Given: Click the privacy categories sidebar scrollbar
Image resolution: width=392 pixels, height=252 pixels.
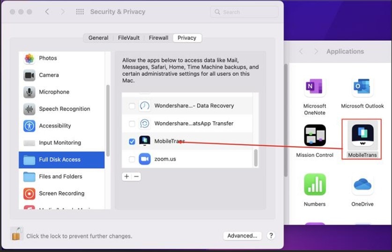Looking at the screenshot, I should click(108, 121).
